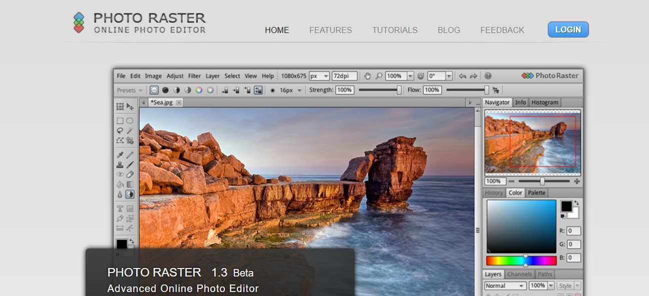Close the Sea.jpg document tab
This screenshot has width=649, height=296.
click(x=178, y=102)
